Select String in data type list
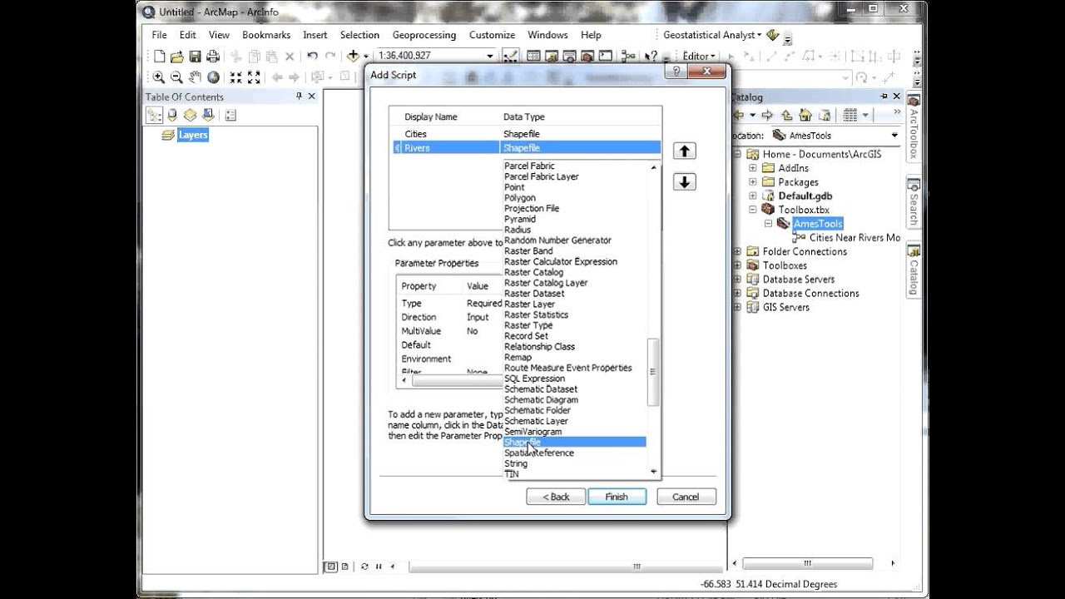1065x599 pixels. 516,463
